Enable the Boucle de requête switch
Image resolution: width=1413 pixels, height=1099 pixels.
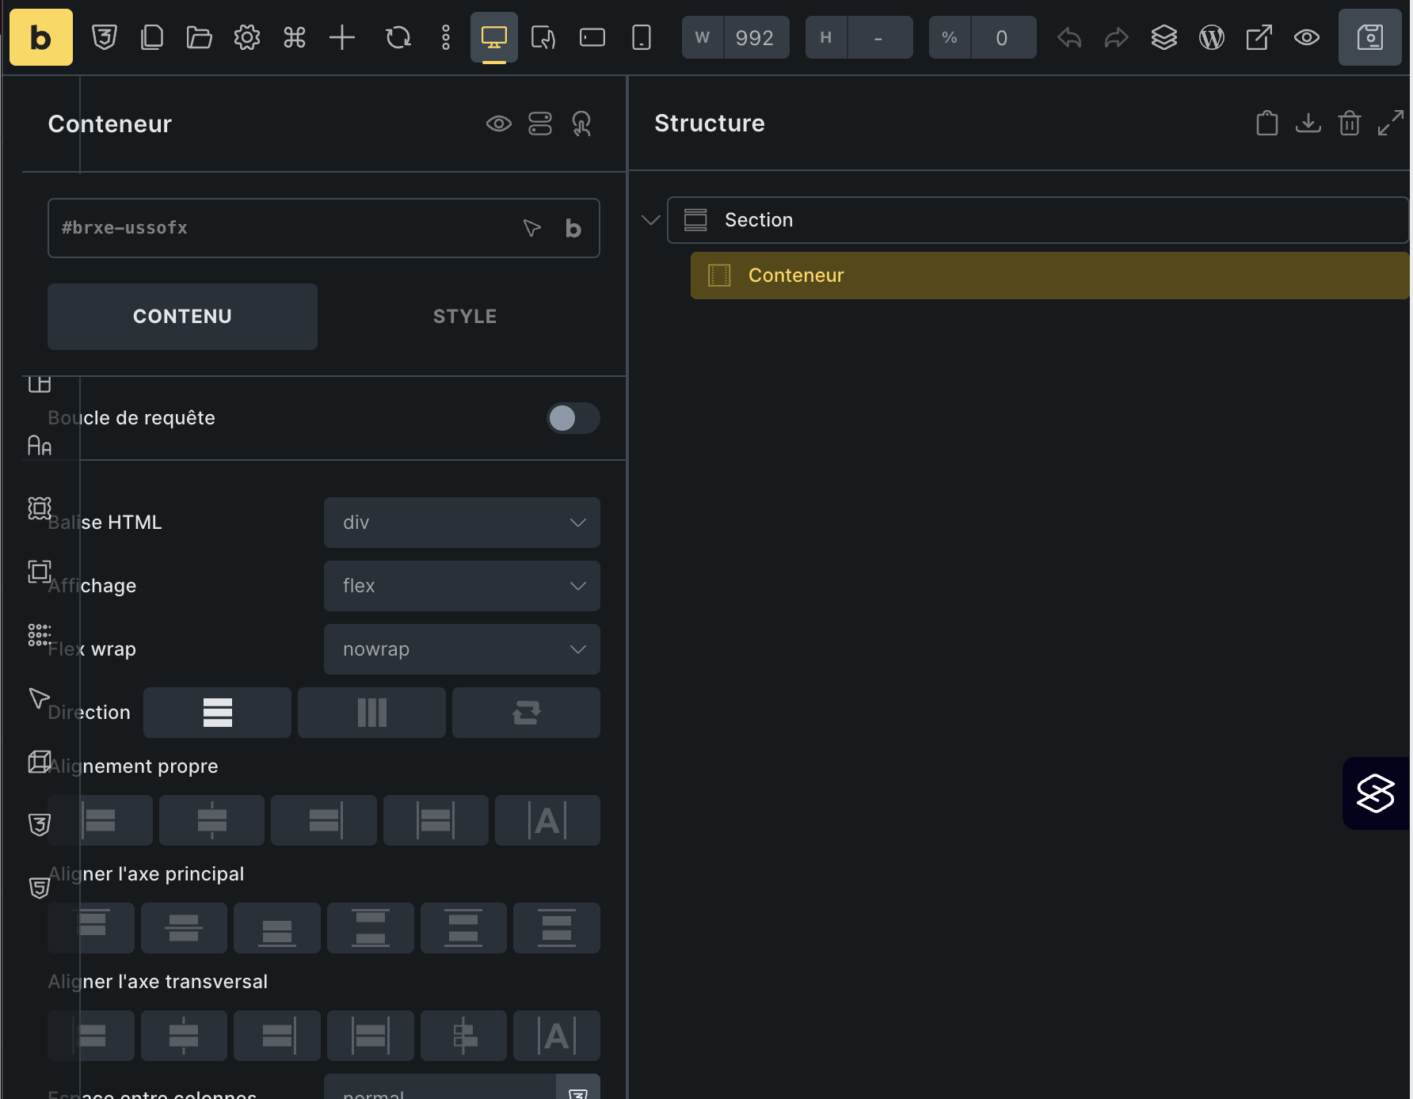pos(573,418)
